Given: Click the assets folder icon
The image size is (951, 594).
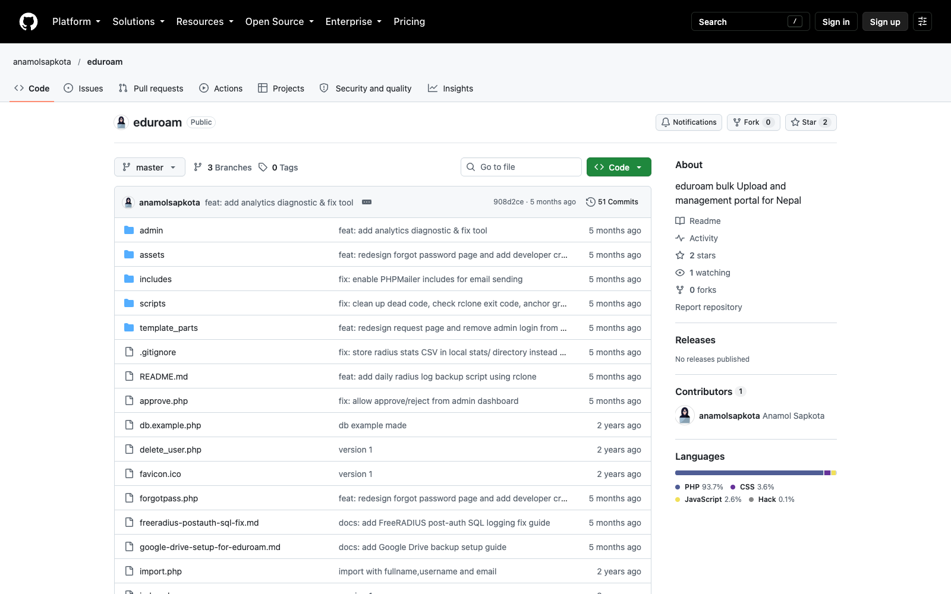Looking at the screenshot, I should tap(129, 254).
